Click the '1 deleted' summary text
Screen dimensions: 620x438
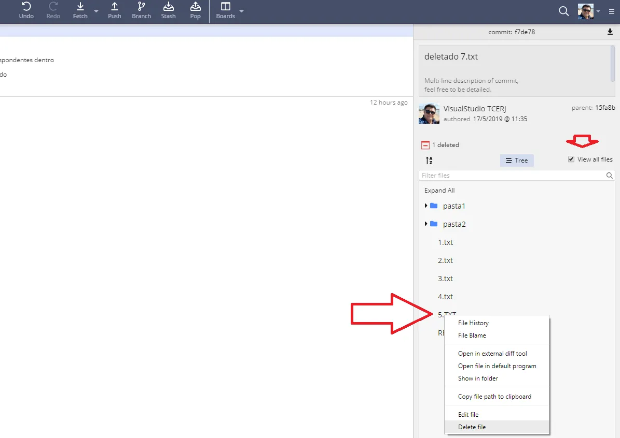tap(445, 145)
